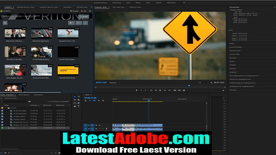
Task: Select the Ripple Edit tool
Action: click(x=75, y=100)
